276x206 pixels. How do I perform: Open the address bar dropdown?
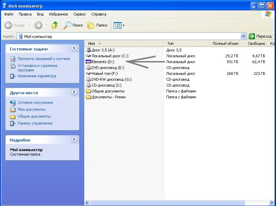[x=243, y=36]
